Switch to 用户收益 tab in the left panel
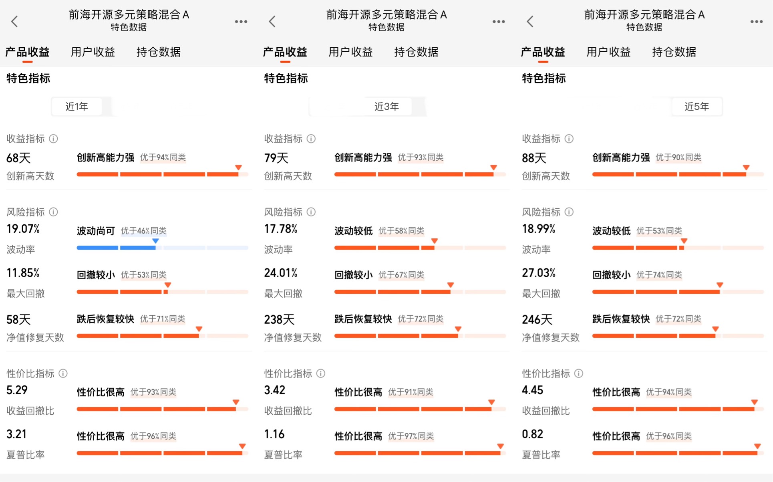 tap(93, 52)
